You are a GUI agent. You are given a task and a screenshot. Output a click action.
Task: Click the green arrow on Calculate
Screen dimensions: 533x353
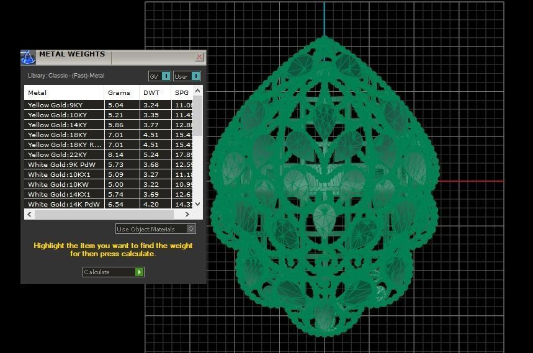point(140,272)
